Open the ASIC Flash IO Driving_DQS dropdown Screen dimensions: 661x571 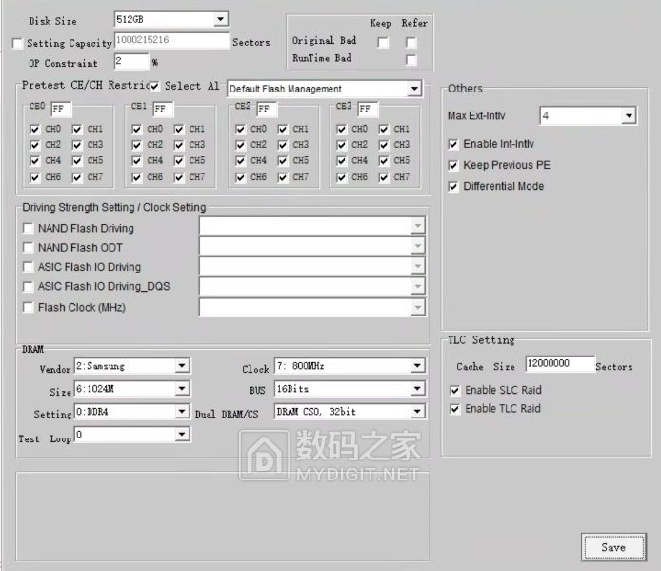[x=312, y=287]
